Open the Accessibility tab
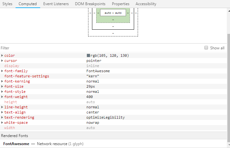The width and height of the screenshot is (230, 148). (146, 4)
